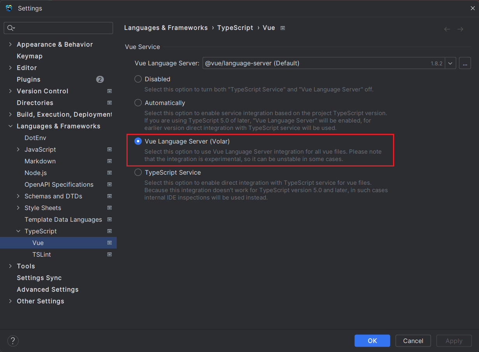This screenshot has height=352, width=479.
Task: Expand Build, Execution, Deployment section
Action: (x=10, y=114)
